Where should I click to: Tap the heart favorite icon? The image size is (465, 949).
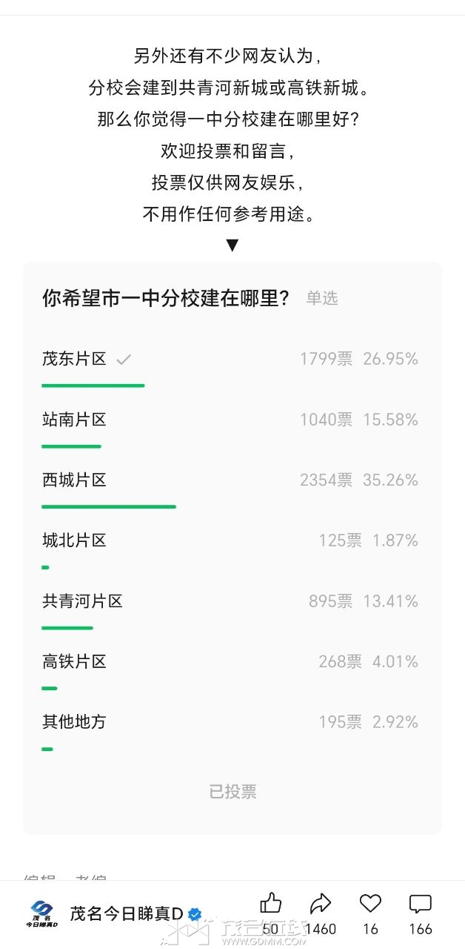370,903
